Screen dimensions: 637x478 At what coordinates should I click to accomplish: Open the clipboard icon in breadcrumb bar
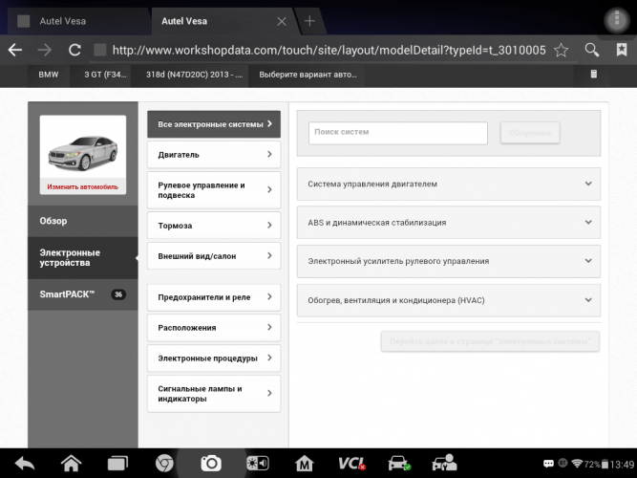593,74
